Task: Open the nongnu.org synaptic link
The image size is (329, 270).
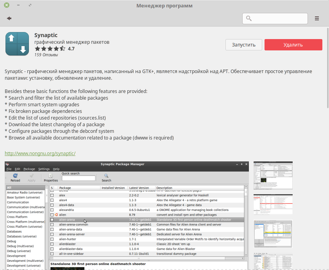Action: [40, 153]
